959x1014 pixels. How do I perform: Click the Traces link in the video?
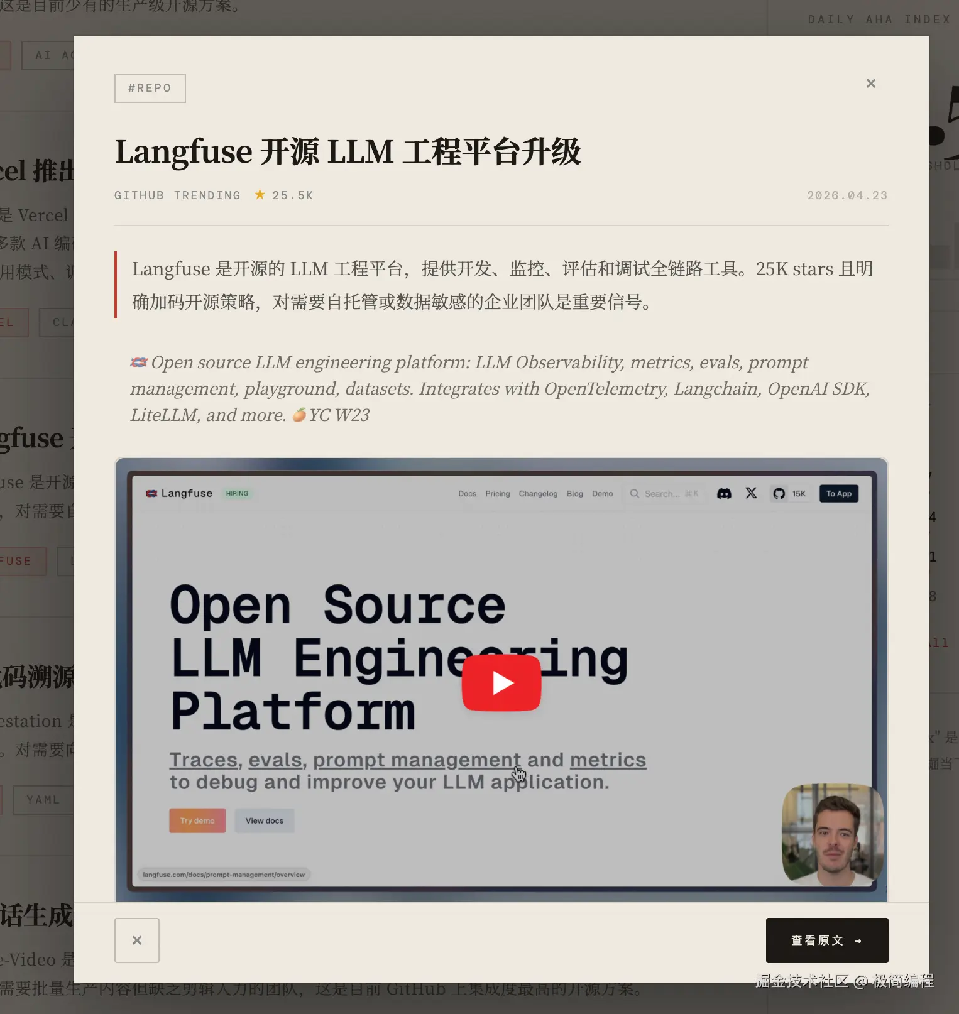[x=204, y=760]
